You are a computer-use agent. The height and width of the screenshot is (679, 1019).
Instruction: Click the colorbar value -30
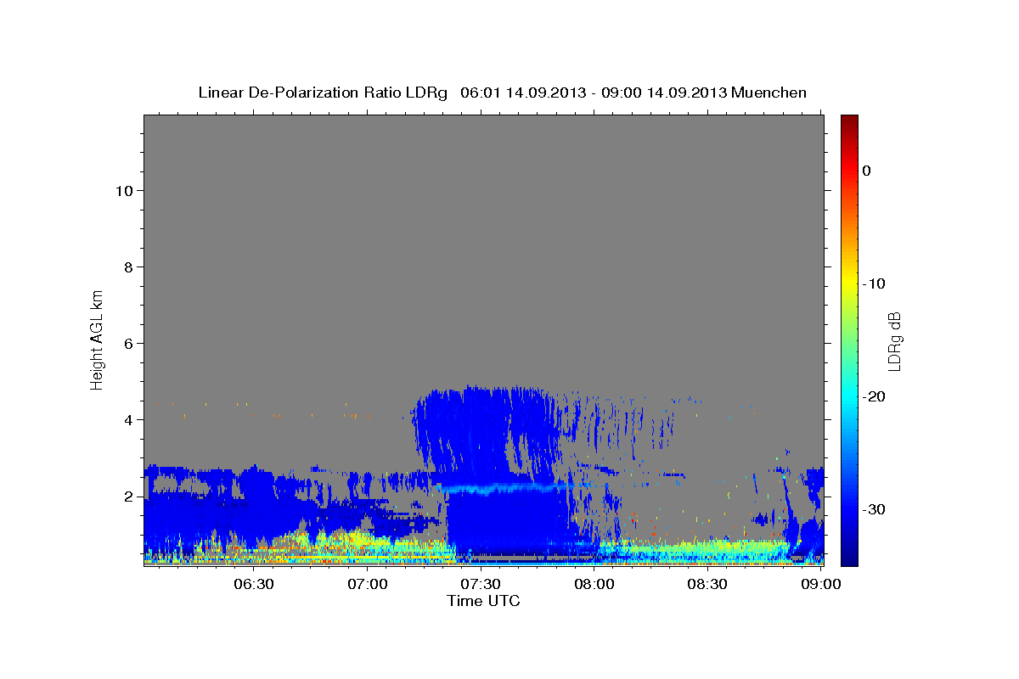coord(874,509)
